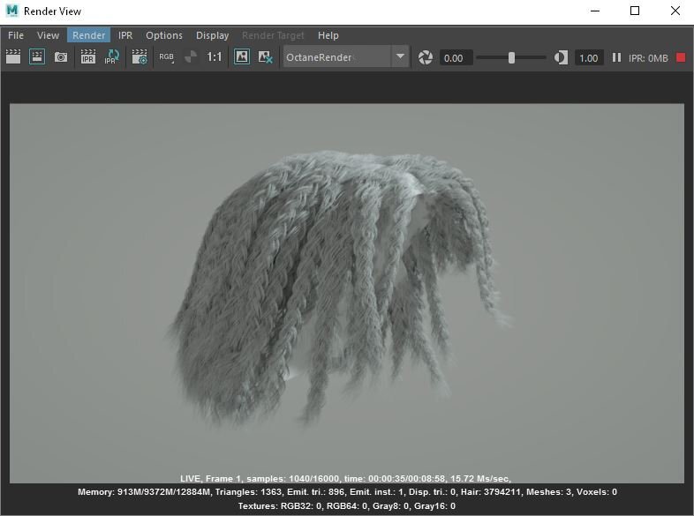
Task: Click the keep image icon
Action: (242, 57)
